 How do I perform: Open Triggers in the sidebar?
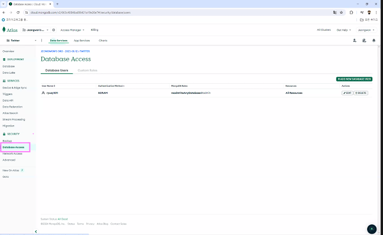click(x=7, y=94)
